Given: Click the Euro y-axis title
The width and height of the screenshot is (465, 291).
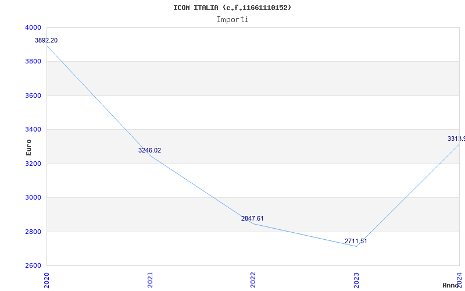Looking at the screenshot, I should 28,147.
